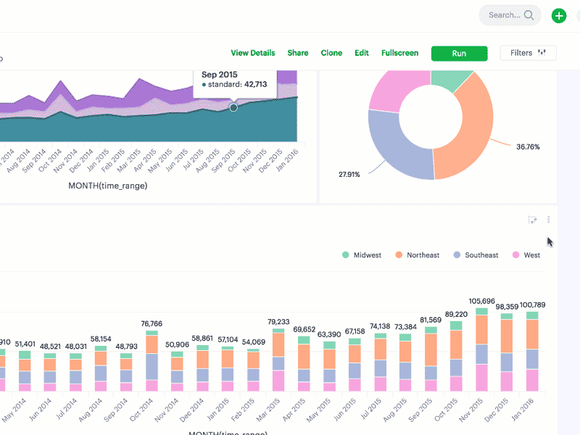This screenshot has height=435, width=580.
Task: Click the green dotted donut segment
Action: tap(450, 79)
